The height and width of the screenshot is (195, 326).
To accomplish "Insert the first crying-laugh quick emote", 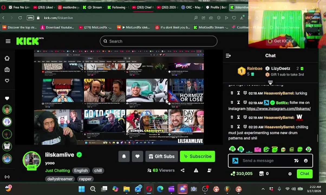I will (232, 149).
